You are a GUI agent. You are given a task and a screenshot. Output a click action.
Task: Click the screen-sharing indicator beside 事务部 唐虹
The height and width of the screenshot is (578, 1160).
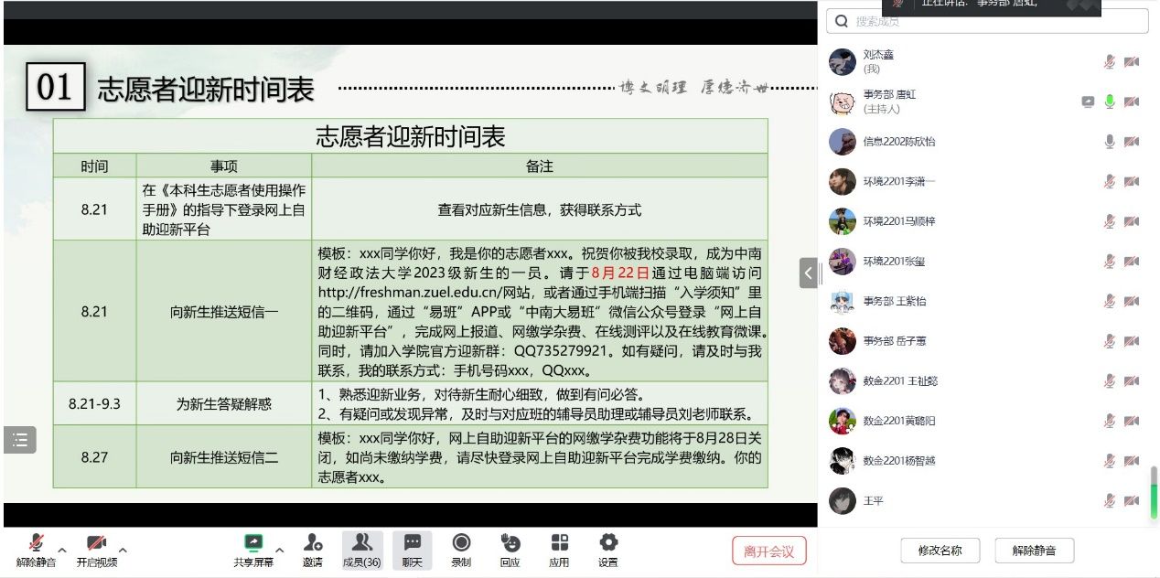(x=1088, y=102)
